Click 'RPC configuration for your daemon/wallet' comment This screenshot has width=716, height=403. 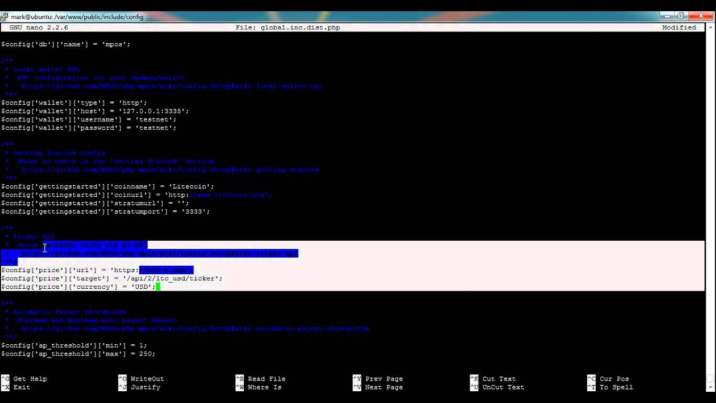[x=101, y=78]
